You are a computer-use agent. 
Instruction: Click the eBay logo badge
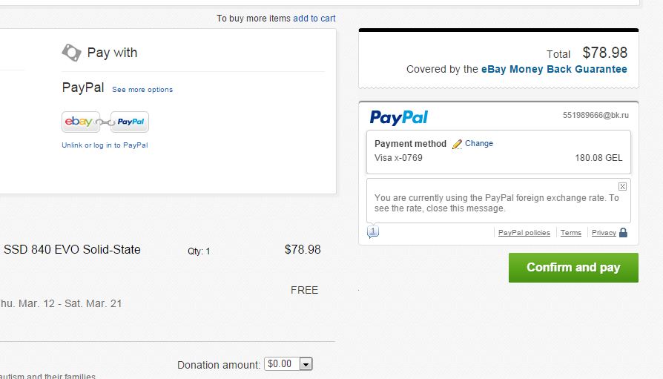[x=79, y=122]
